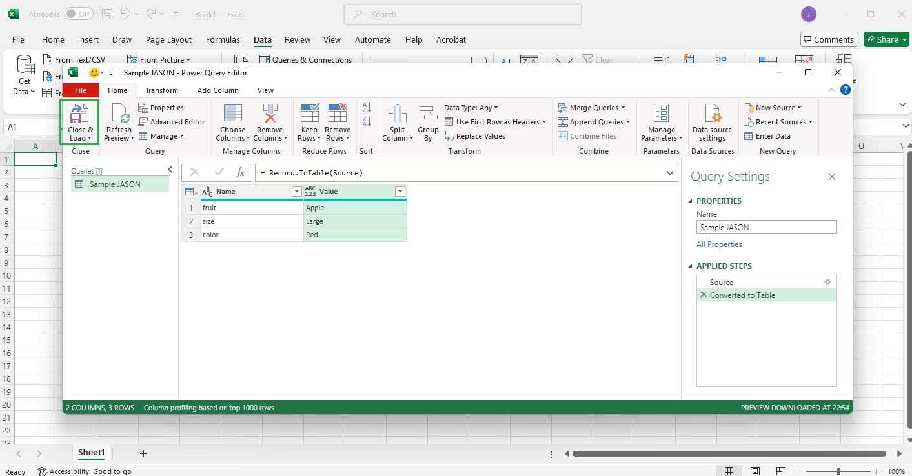Click the All Properties link
Image resolution: width=912 pixels, height=476 pixels.
coord(719,244)
